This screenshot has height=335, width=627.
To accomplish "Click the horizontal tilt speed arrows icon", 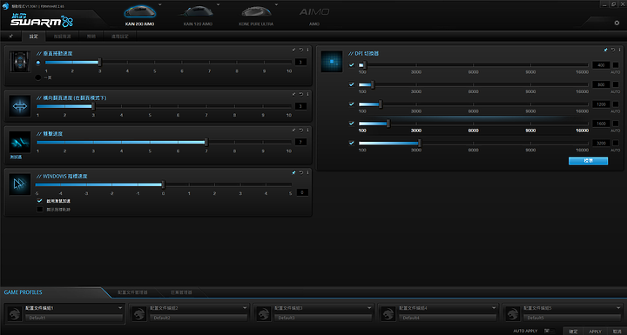I will 19,106.
